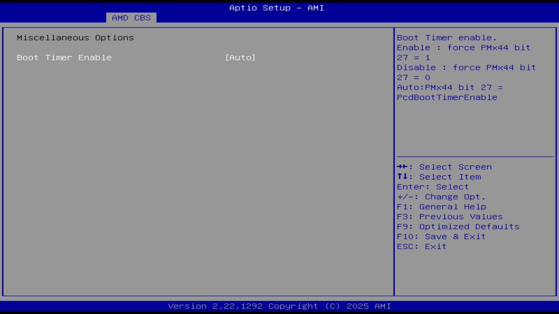Select the Boot Timer Enable label

[x=64, y=58]
